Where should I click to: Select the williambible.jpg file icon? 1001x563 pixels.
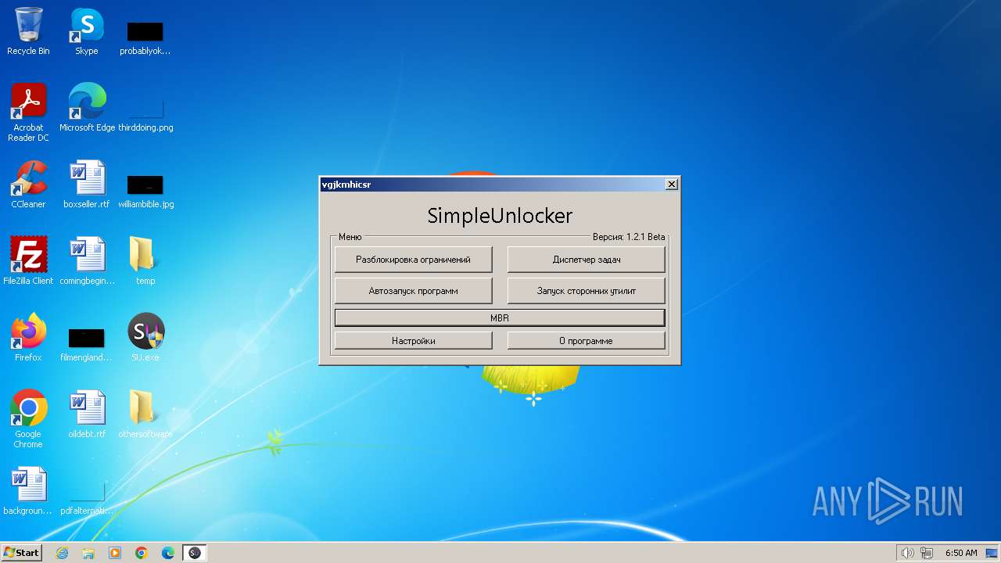(x=145, y=191)
